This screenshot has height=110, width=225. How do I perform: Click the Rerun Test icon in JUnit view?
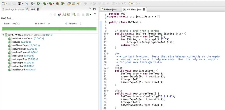click(74, 15)
